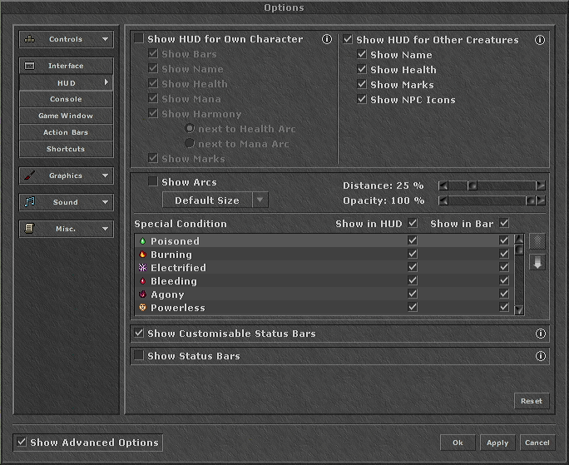Click the Poisoned green drop icon

(142, 241)
